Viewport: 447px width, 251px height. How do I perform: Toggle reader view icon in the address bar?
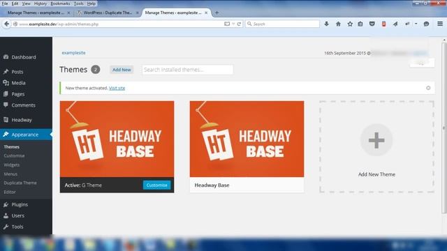pyautogui.click(x=227, y=24)
